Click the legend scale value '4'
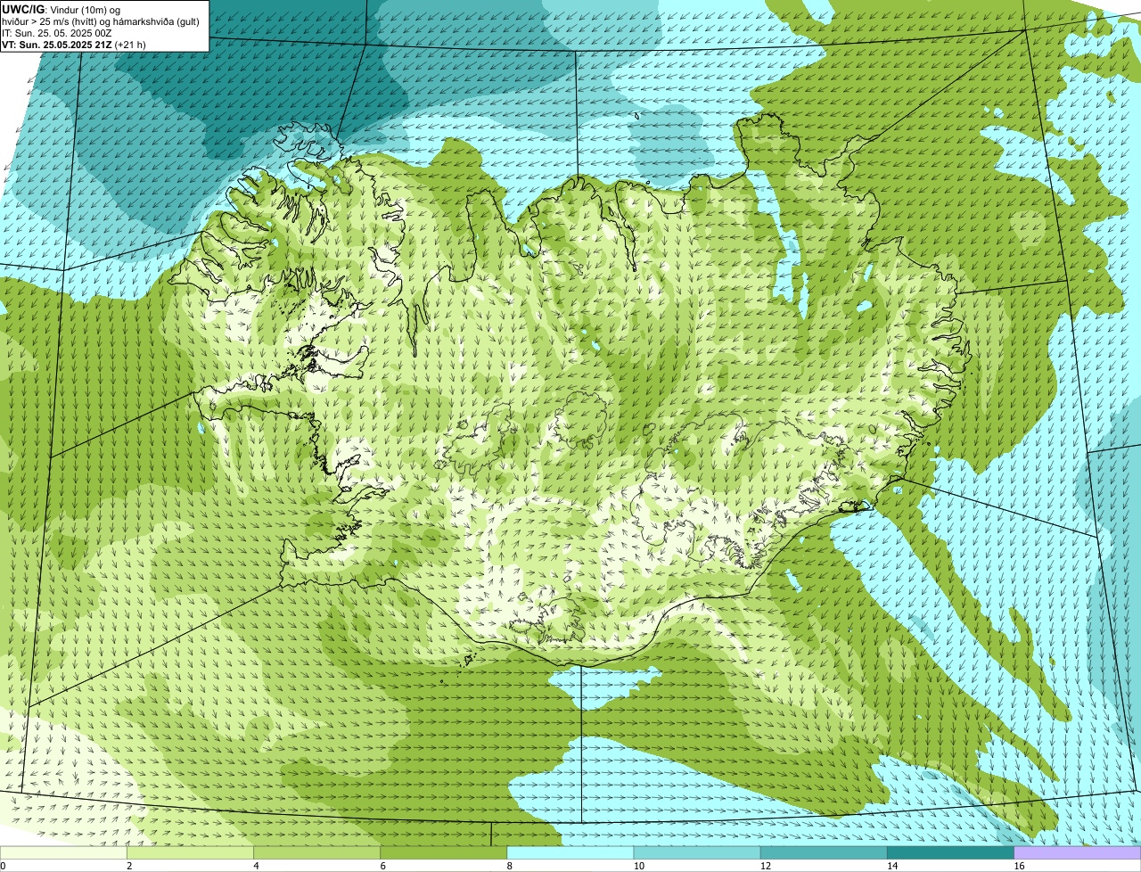The height and width of the screenshot is (872, 1141). click(256, 866)
